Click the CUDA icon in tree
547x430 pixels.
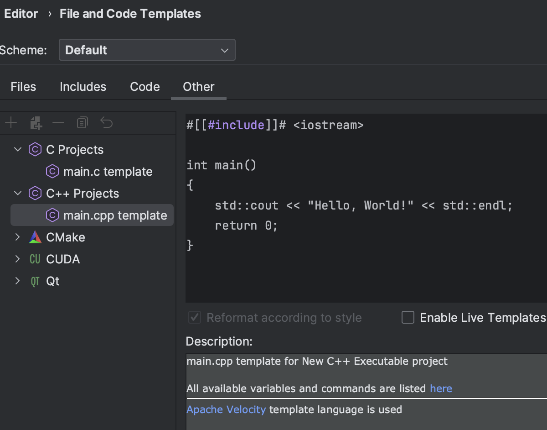pyautogui.click(x=35, y=259)
